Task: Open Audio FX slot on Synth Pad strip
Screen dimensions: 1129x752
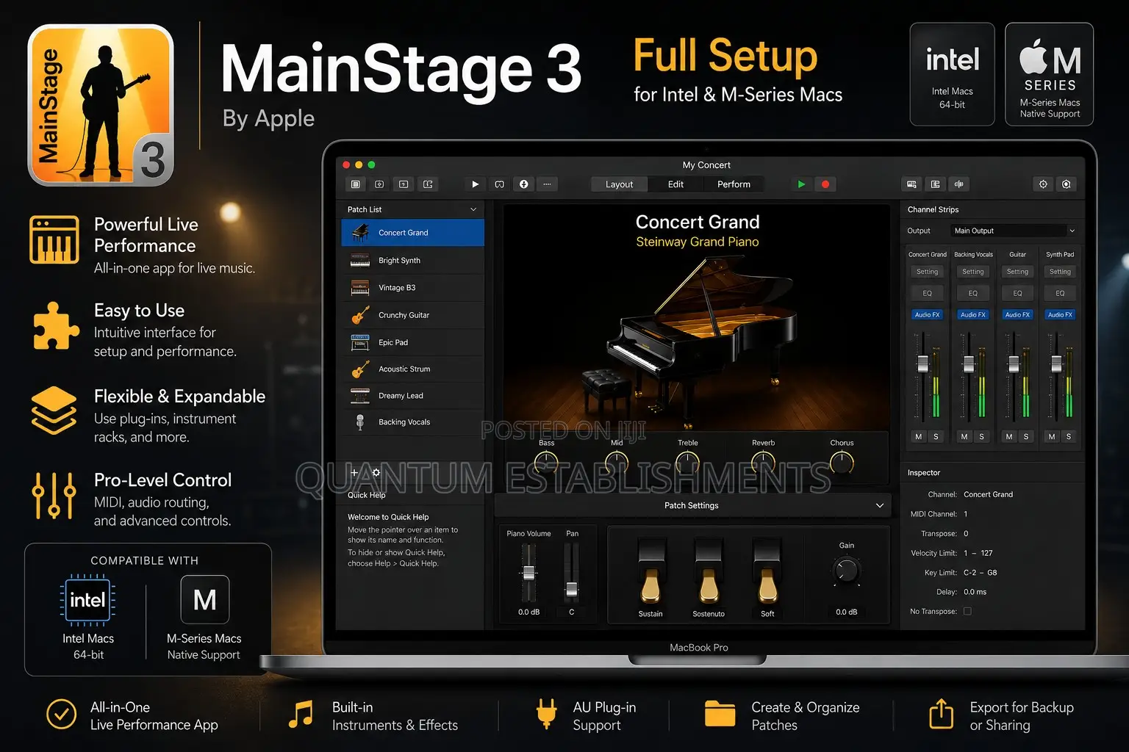Action: [1061, 314]
